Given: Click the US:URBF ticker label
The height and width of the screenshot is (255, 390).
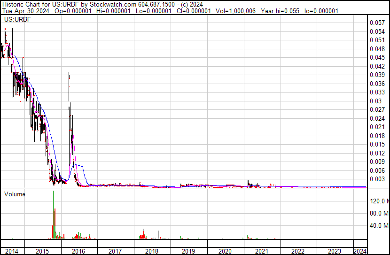Looking at the screenshot, I should click(x=17, y=19).
